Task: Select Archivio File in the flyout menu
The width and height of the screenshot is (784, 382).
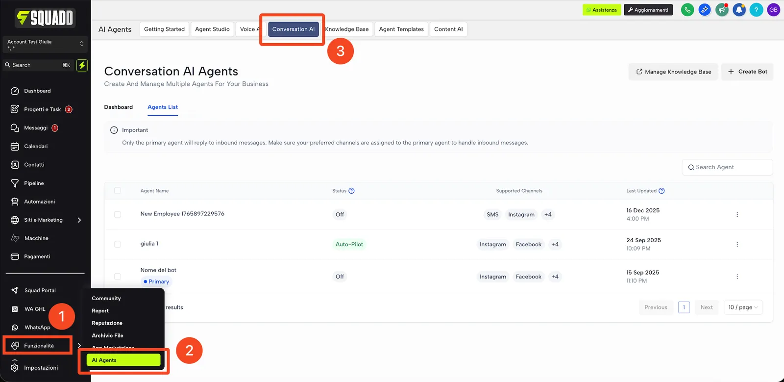Action: coord(108,336)
